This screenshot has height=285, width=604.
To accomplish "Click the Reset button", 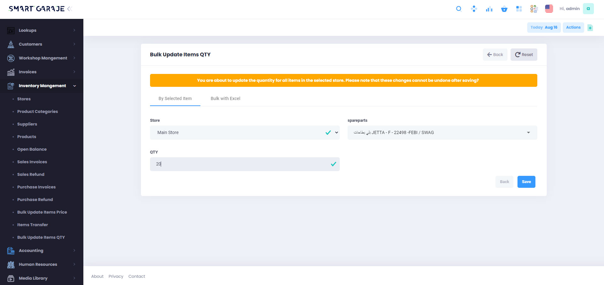I will pyautogui.click(x=524, y=54).
